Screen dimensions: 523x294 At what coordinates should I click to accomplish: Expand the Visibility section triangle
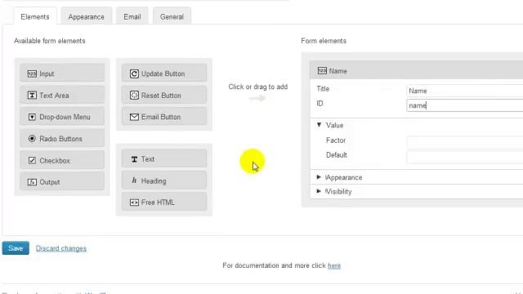point(319,191)
